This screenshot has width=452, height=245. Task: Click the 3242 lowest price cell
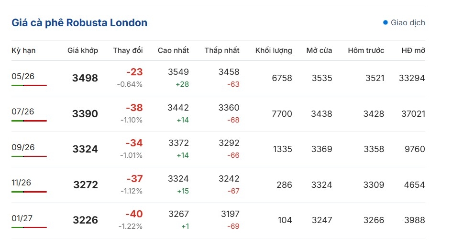click(229, 179)
